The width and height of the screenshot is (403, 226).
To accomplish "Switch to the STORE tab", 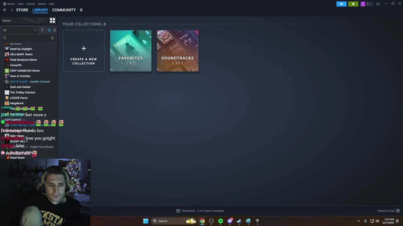I will (x=22, y=10).
